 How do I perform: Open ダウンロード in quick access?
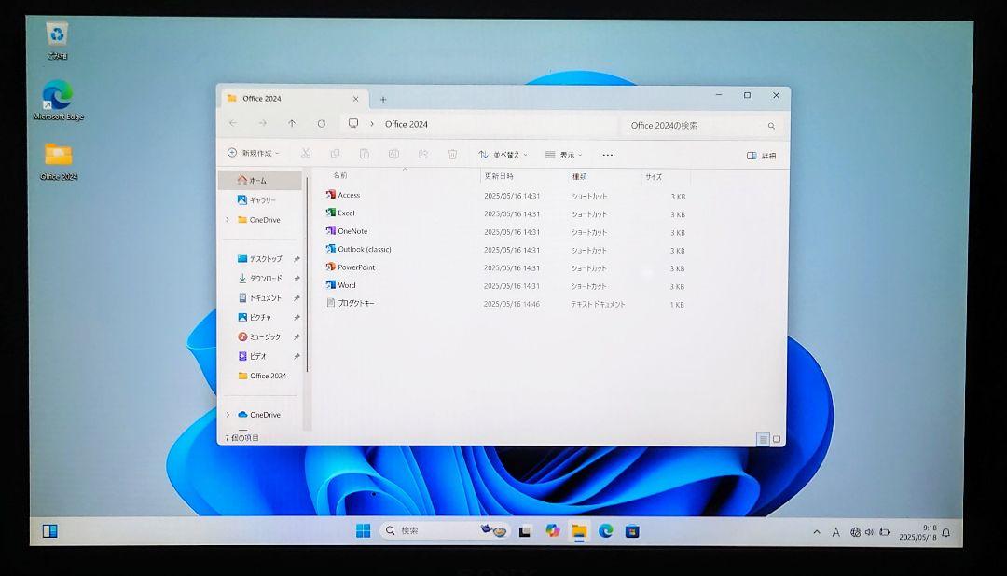[x=259, y=278]
